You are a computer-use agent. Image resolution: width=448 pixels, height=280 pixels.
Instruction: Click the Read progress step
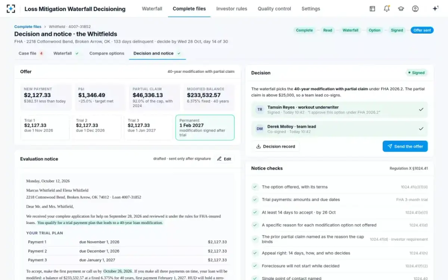[x=328, y=30]
